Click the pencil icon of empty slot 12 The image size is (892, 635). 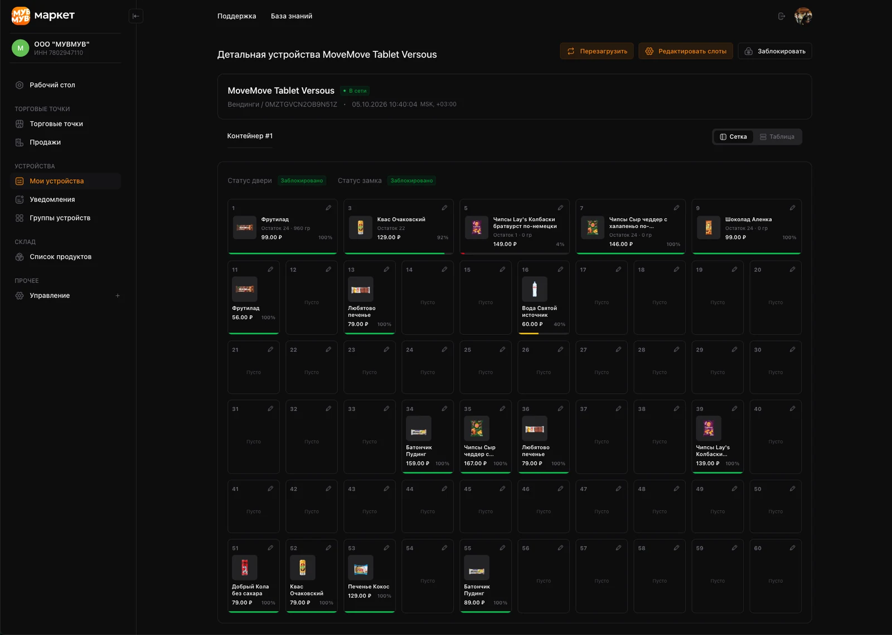[328, 270]
